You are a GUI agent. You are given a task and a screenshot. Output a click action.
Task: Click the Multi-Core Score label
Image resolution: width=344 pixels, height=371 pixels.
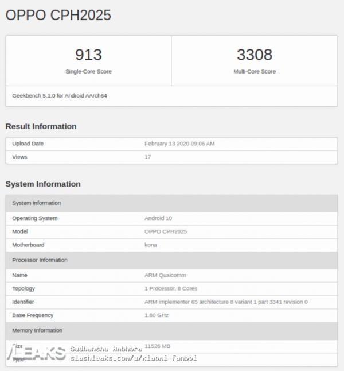pyautogui.click(x=255, y=71)
